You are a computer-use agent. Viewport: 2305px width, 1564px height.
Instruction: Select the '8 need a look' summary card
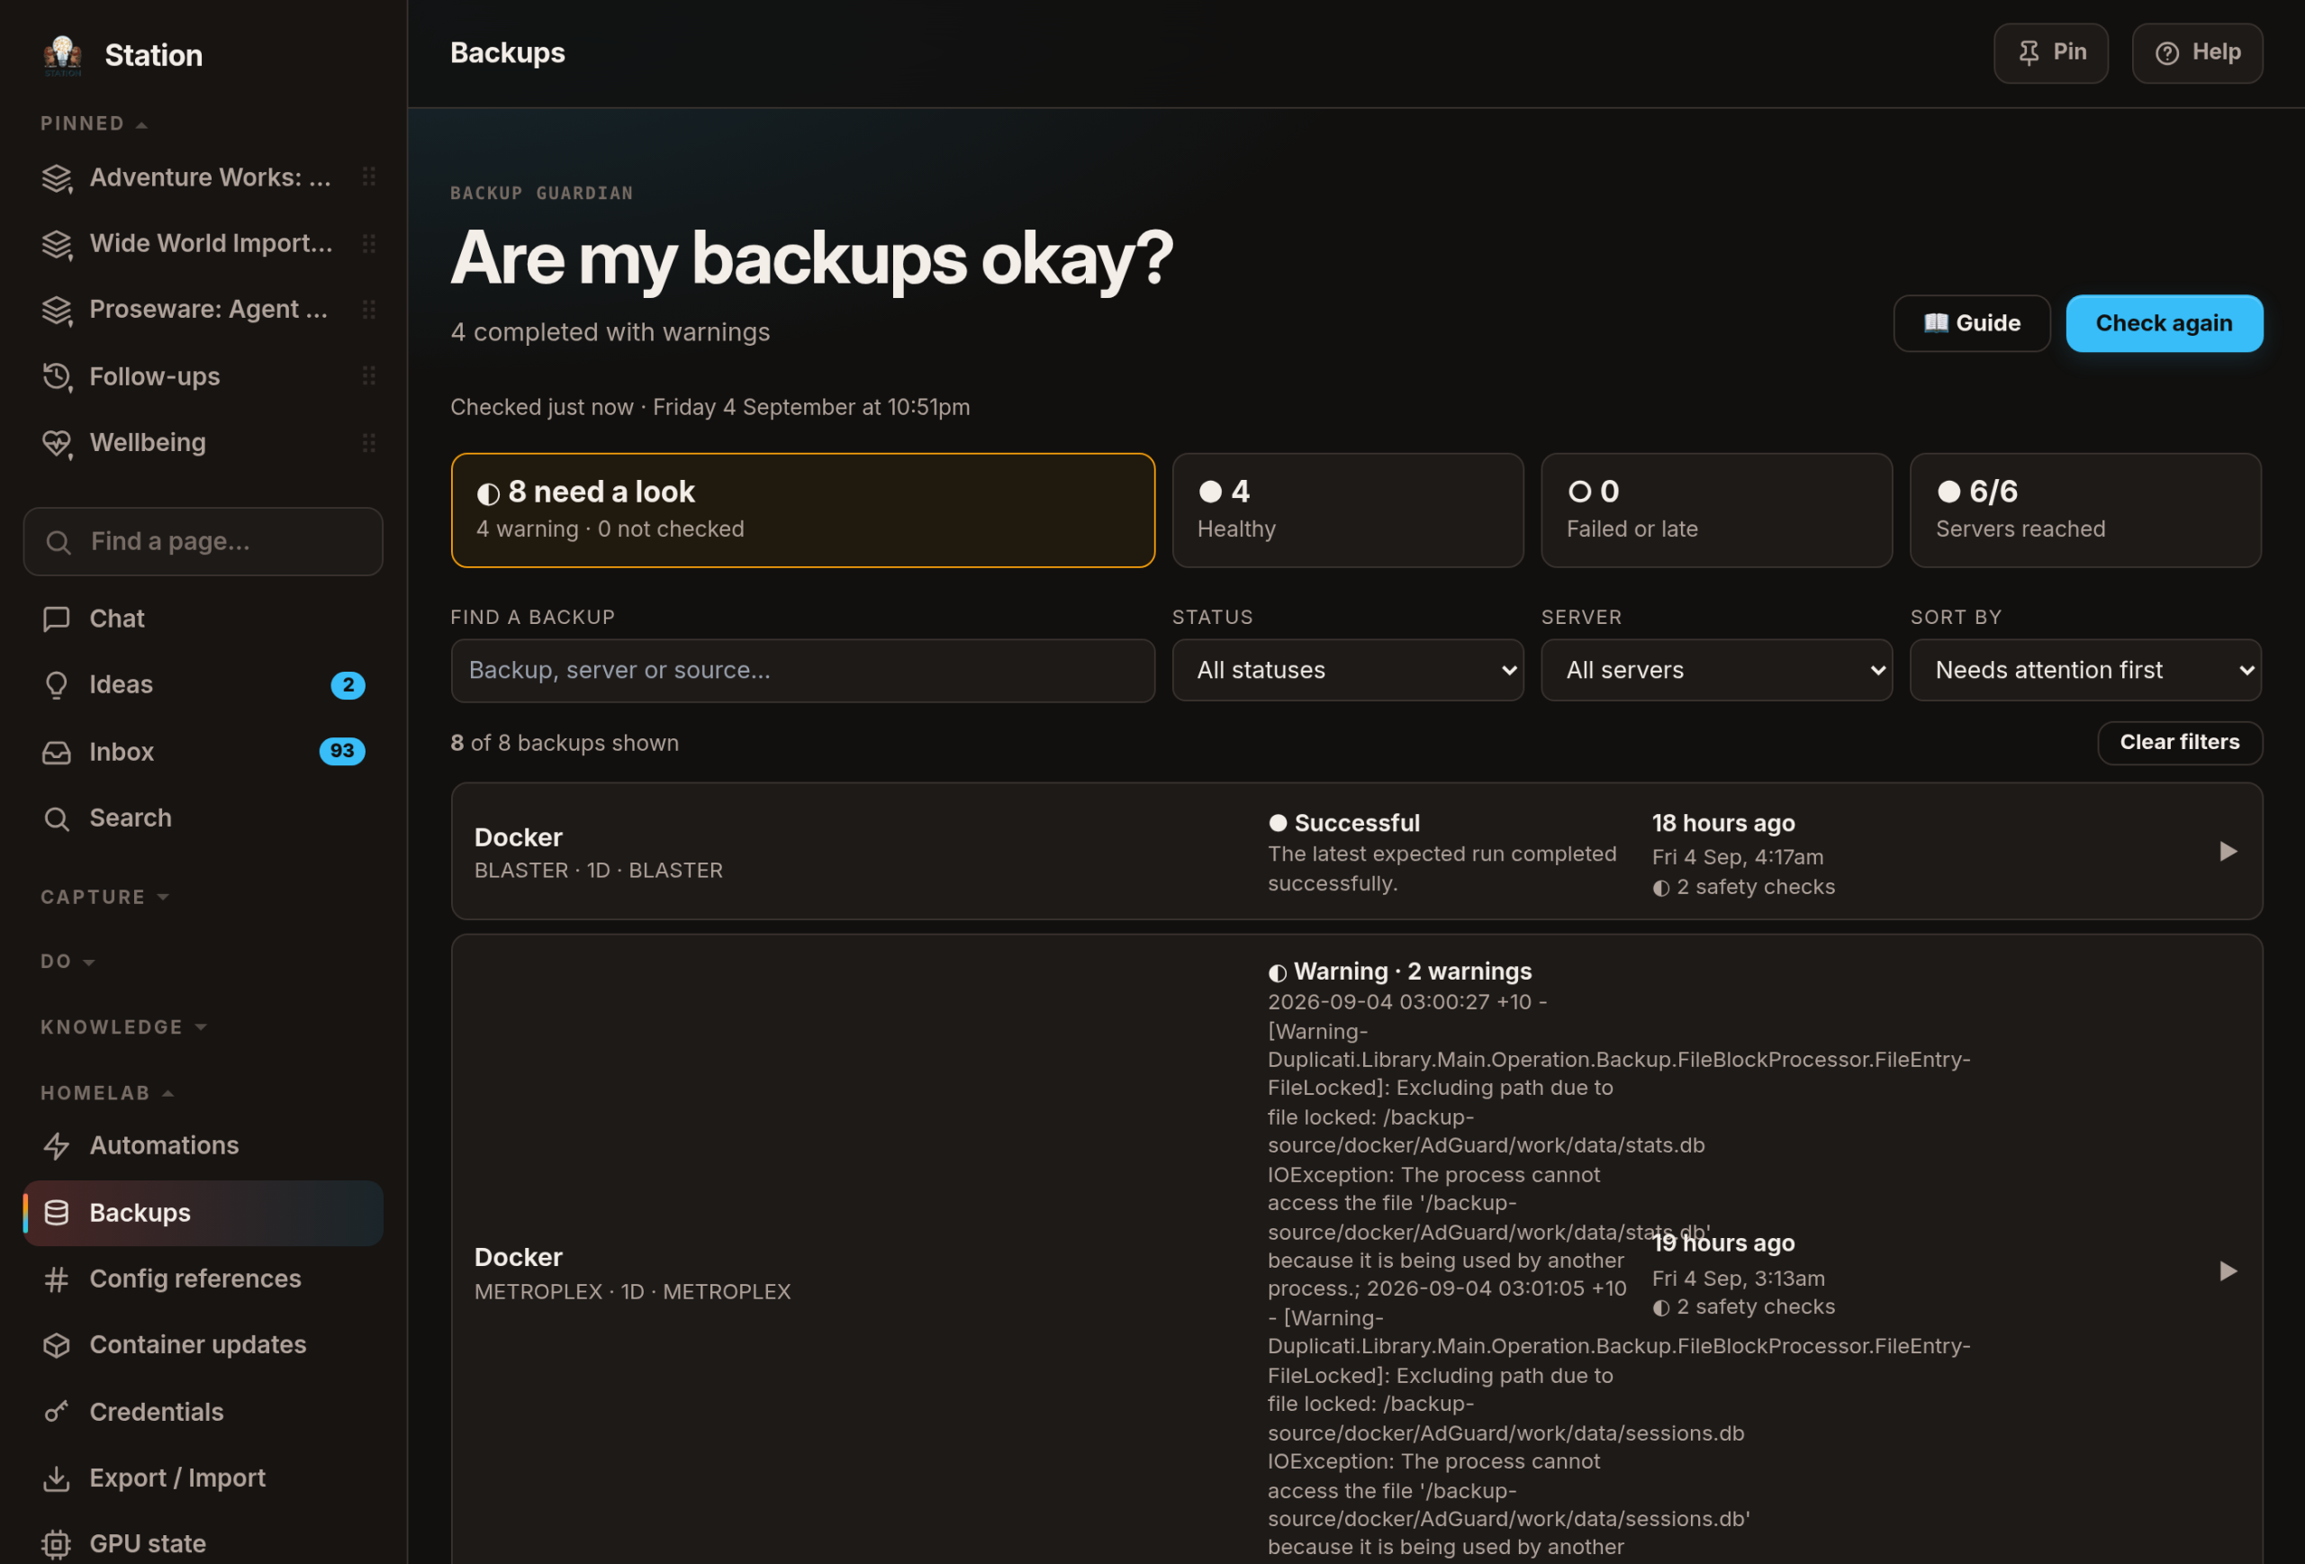pos(802,511)
